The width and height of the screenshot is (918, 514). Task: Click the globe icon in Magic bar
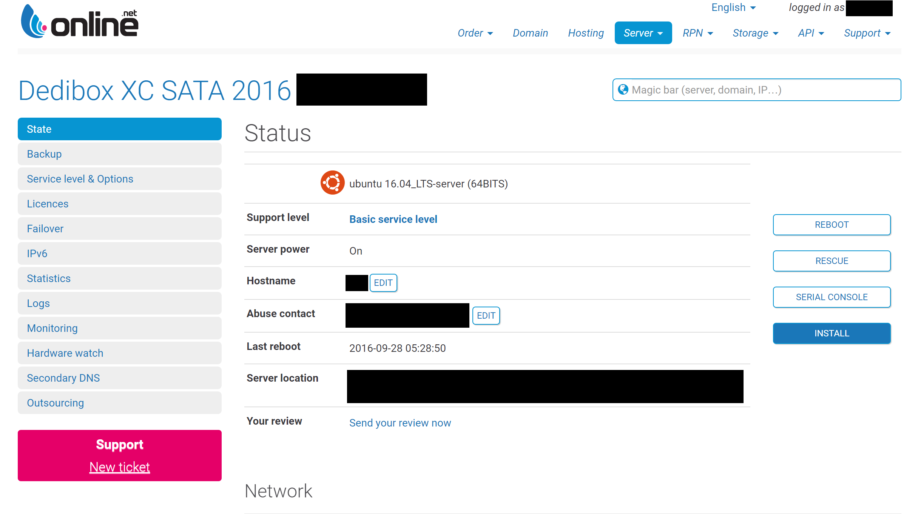pos(623,90)
